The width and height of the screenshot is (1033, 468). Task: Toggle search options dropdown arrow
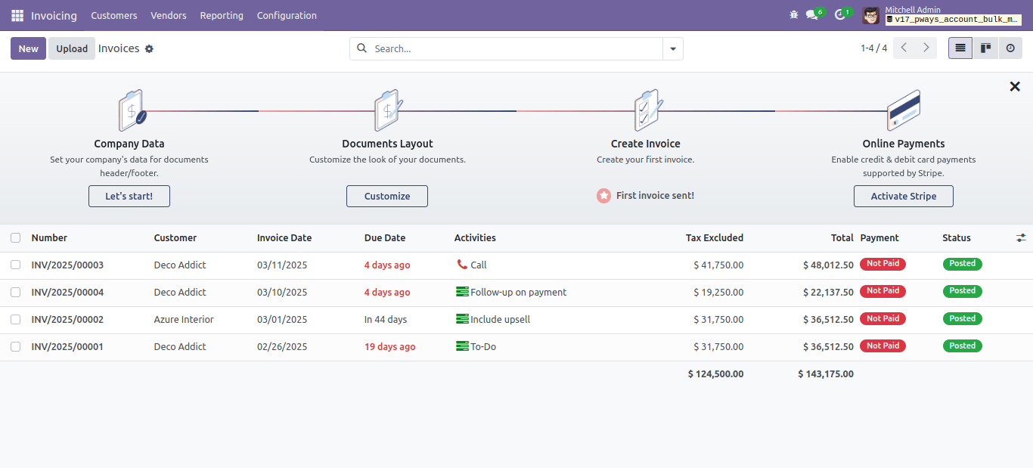[x=673, y=49]
